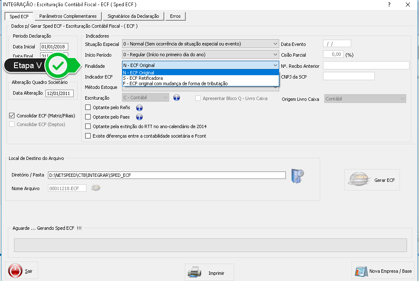Image resolution: width=419 pixels, height=281 pixels.
Task: Enable Optante pelo Refis checkbox
Action: tap(88, 107)
